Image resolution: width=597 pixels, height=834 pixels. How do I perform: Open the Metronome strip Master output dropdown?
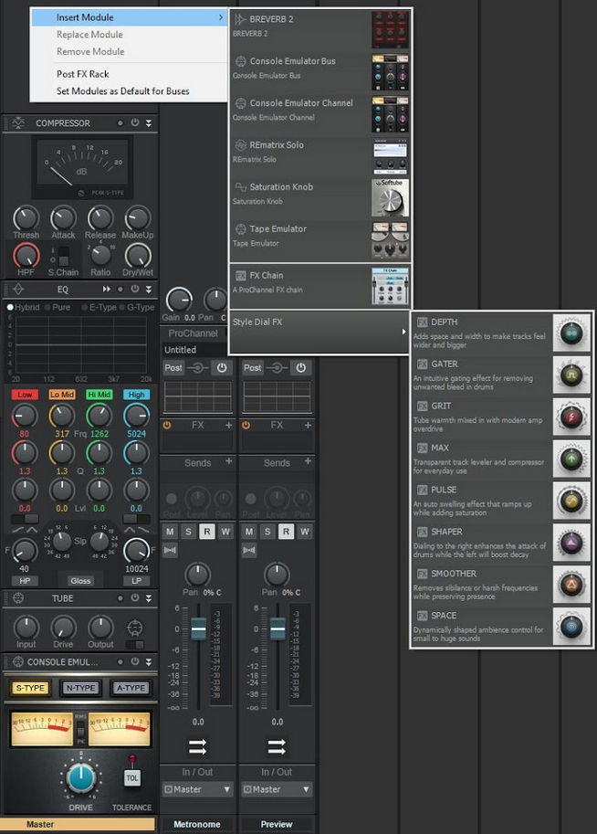[198, 789]
